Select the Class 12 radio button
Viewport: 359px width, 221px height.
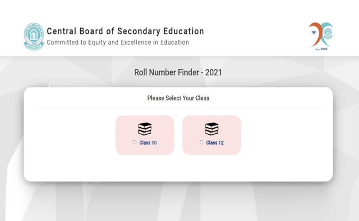tap(202, 143)
